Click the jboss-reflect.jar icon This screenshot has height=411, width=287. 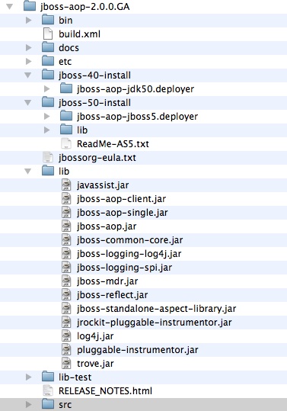pos(66,294)
